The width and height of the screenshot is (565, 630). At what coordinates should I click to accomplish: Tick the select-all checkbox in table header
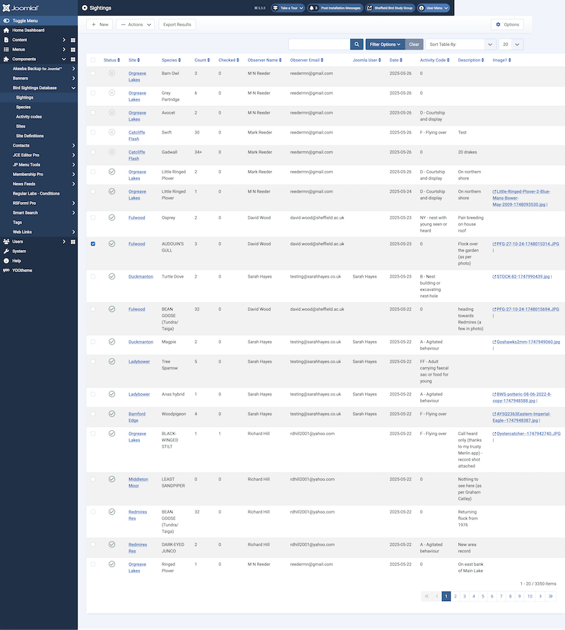pyautogui.click(x=93, y=60)
